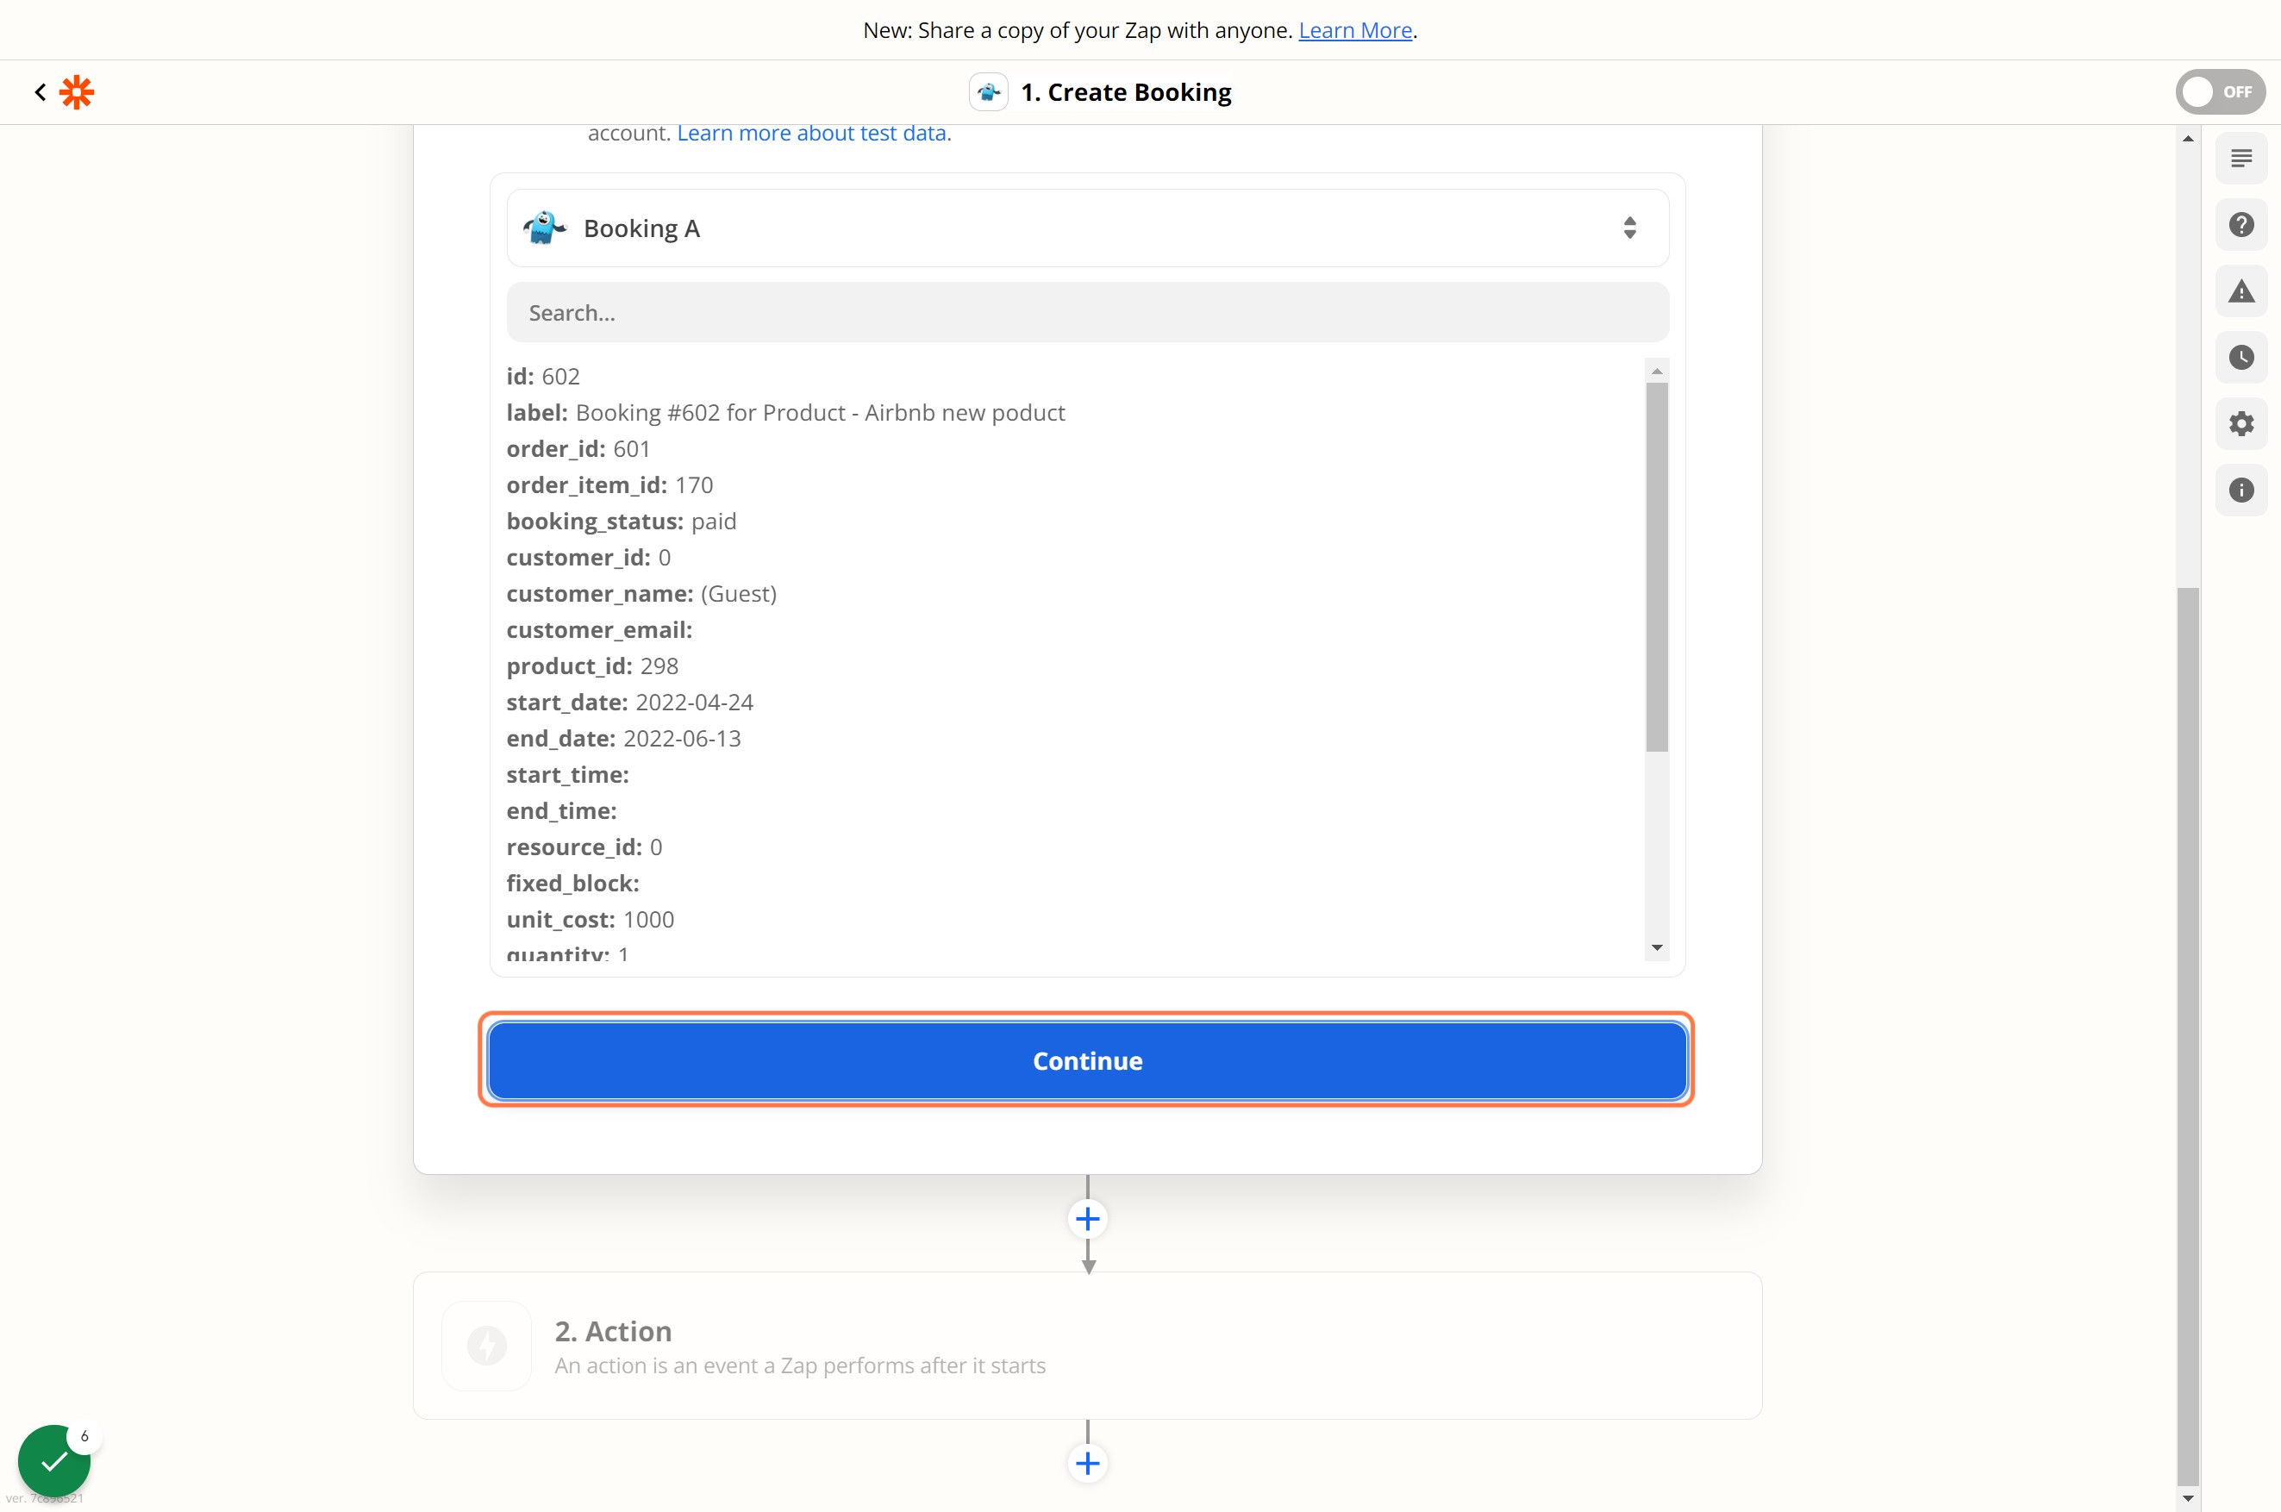The height and width of the screenshot is (1512, 2281).
Task: Open the 2. Action step card
Action: [1087, 1345]
